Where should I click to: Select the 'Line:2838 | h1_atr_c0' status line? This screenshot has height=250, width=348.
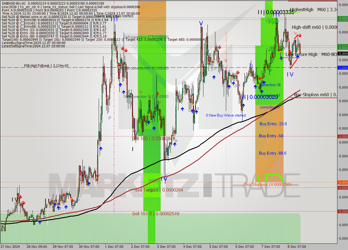(x=71, y=7)
